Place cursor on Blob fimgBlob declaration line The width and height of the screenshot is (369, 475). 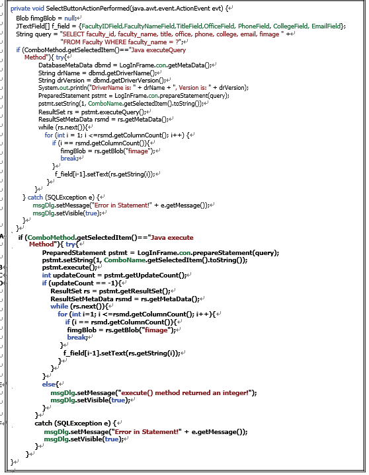46,18
